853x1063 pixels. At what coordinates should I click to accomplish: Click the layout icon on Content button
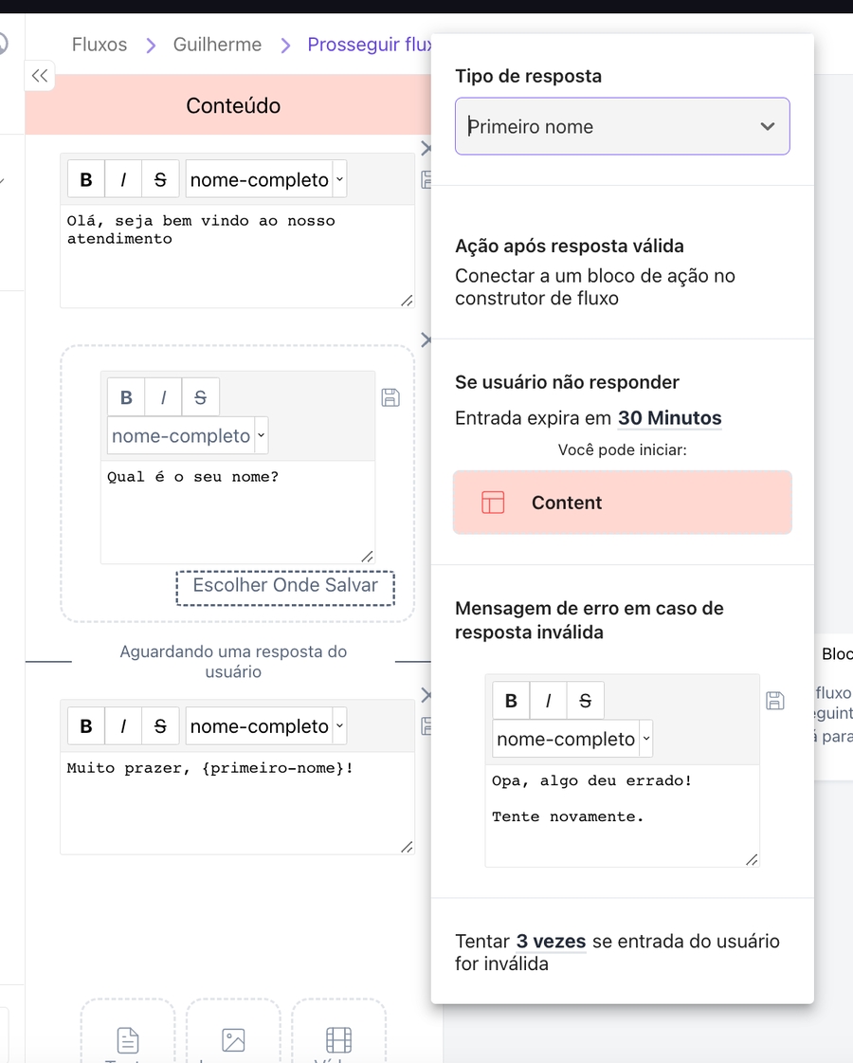tap(493, 503)
